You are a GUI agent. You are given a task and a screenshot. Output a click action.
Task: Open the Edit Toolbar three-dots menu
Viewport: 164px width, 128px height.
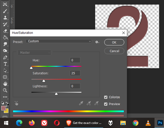[5, 97]
